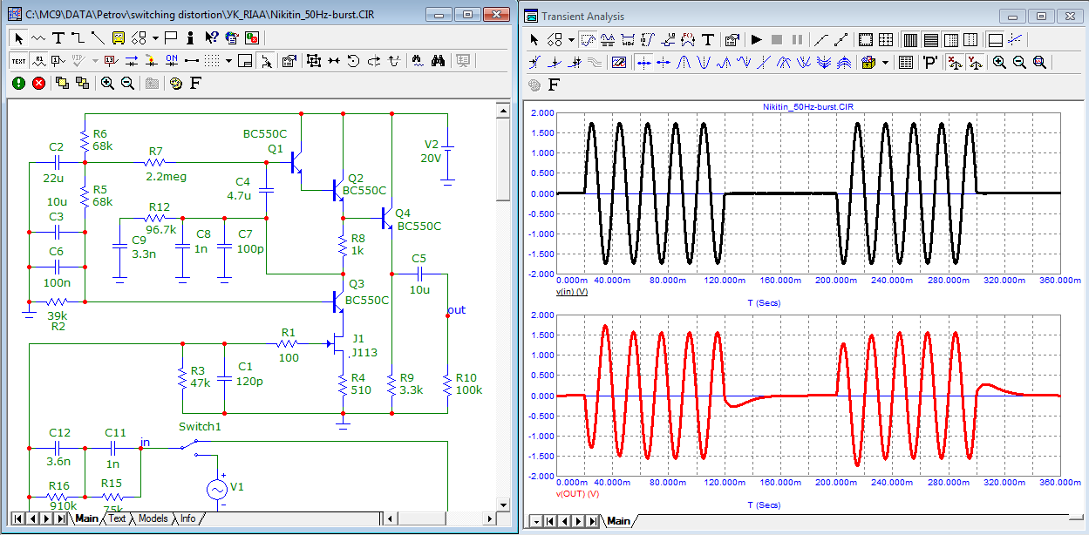Click the Resistor component icon
Viewport: 1089px width, 535px height.
pos(38,37)
